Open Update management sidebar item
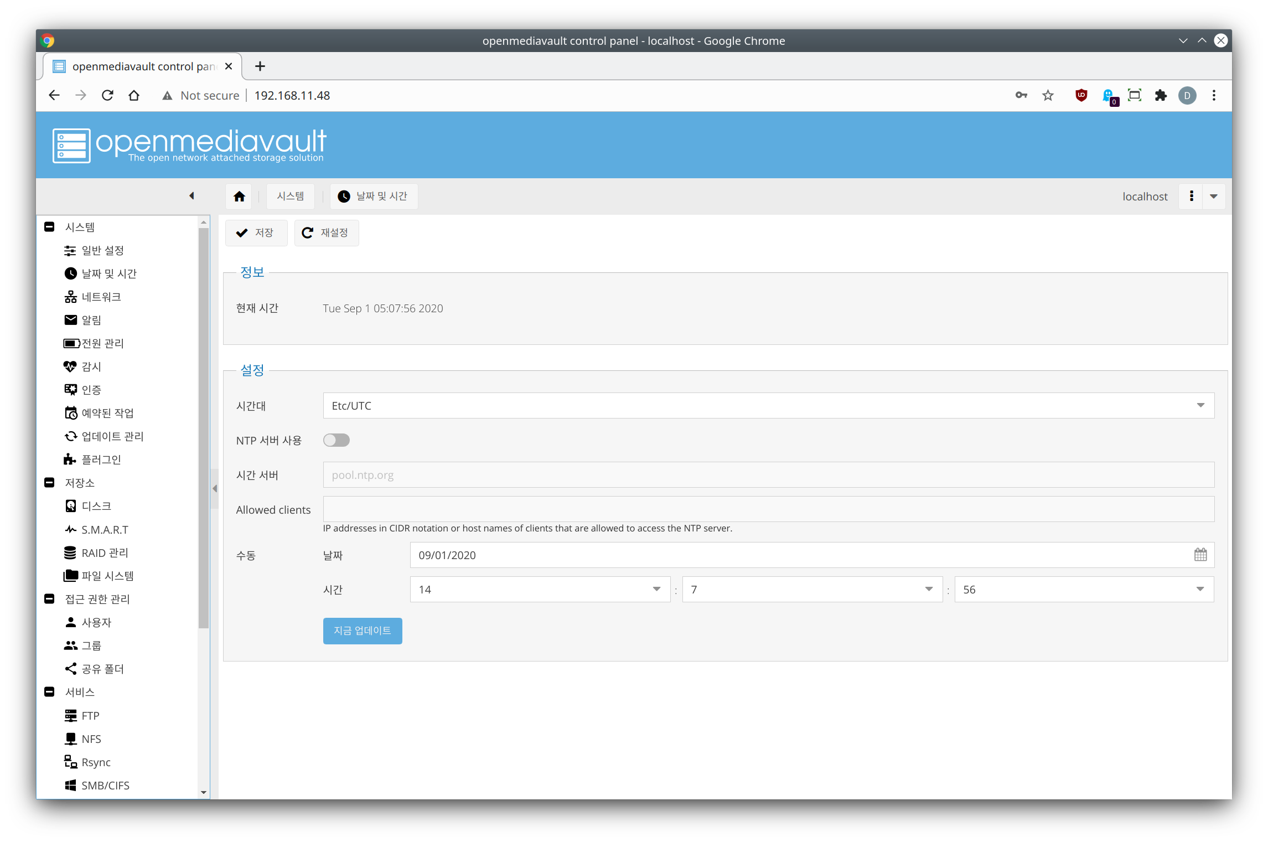This screenshot has width=1268, height=842. click(x=112, y=436)
